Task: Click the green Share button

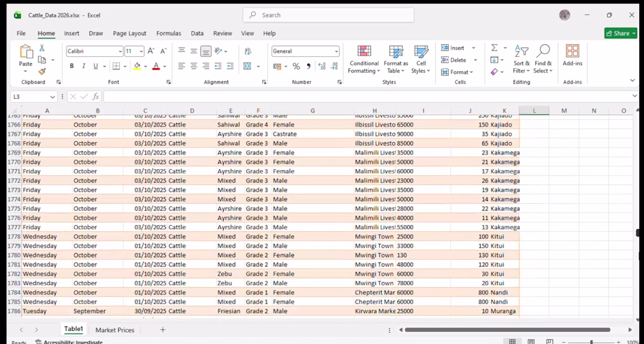Action: coord(621,33)
